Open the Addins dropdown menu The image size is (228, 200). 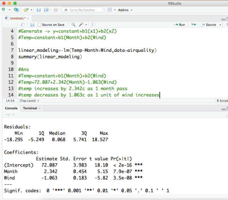[125, 10]
